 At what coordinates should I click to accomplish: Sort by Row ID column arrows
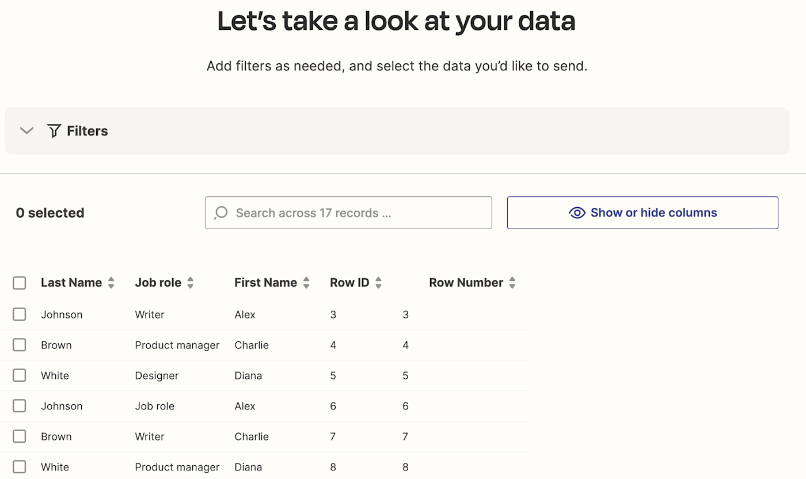pos(378,283)
